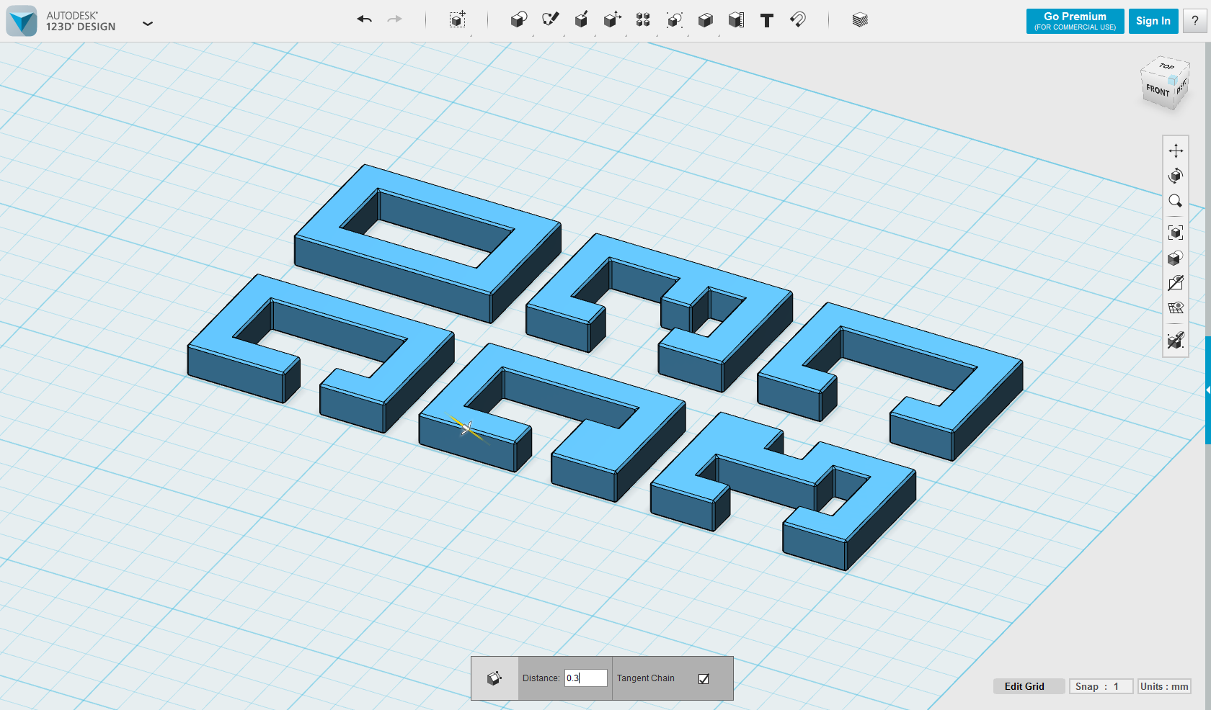Open the Modify tools menu

coord(612,20)
